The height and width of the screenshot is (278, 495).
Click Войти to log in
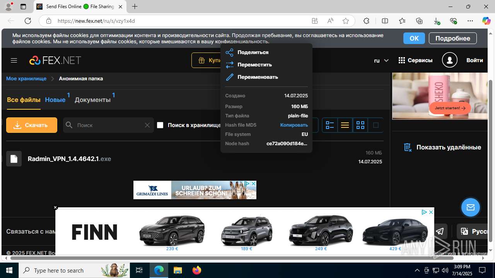(475, 60)
